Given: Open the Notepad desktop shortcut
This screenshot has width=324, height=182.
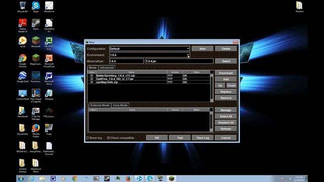Looking at the screenshot, I should click(x=49, y=95).
